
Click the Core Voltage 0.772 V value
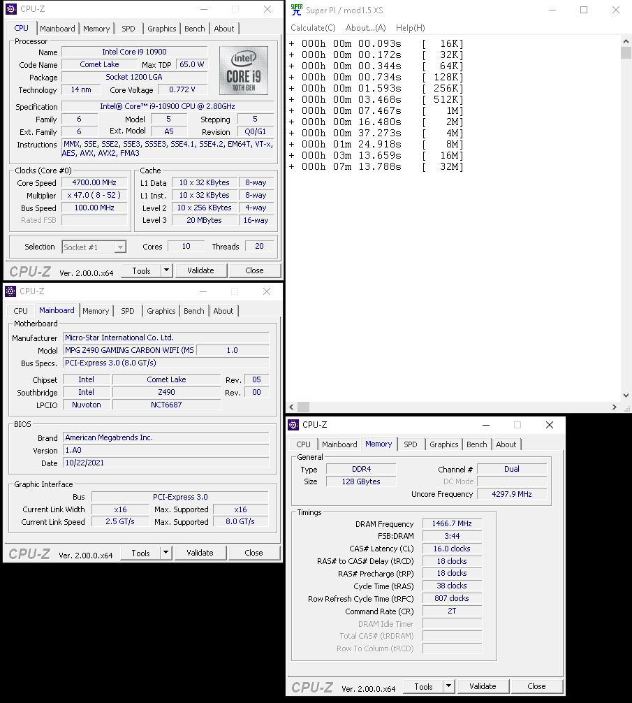click(x=182, y=89)
